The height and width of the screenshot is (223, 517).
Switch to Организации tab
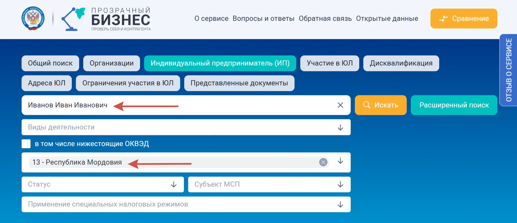[112, 63]
